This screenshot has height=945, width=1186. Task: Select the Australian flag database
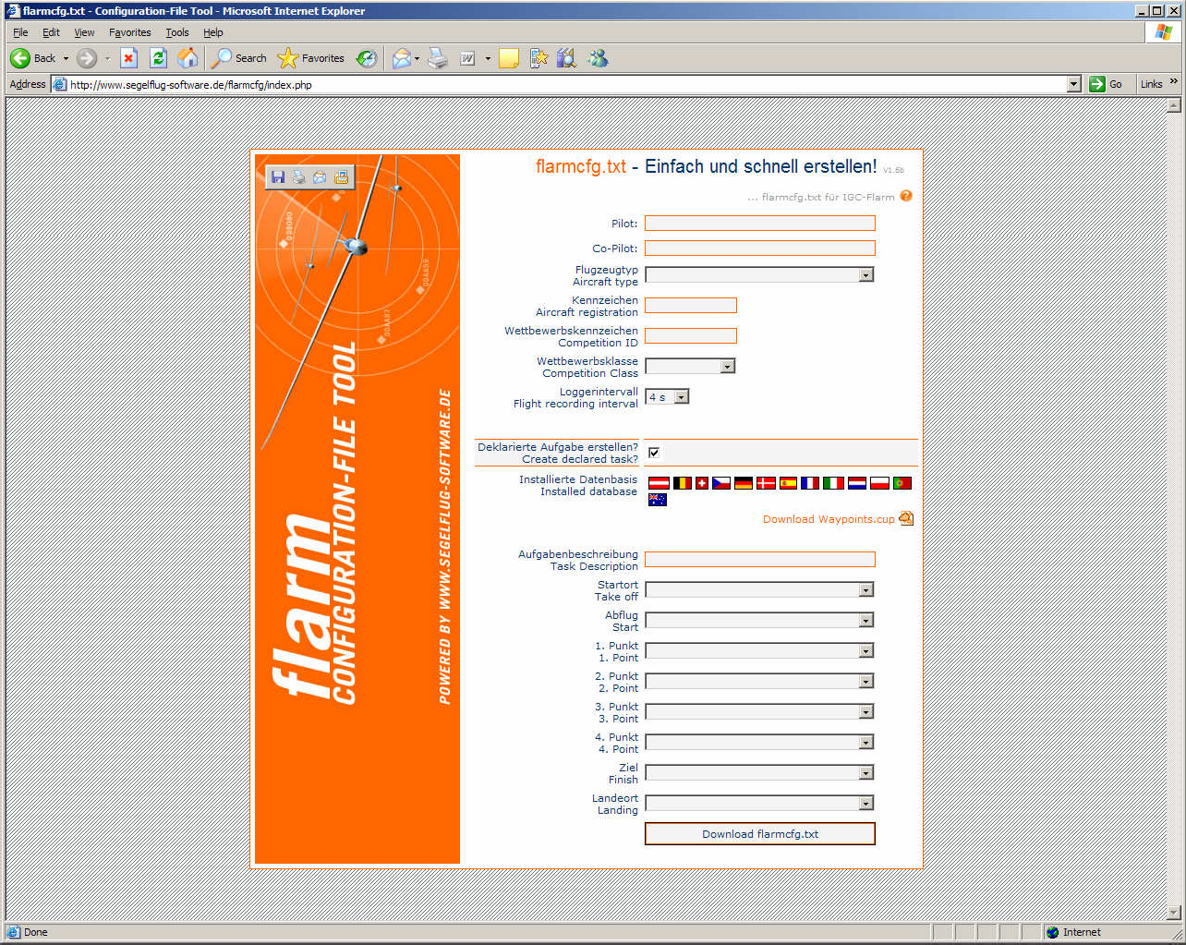pos(658,500)
